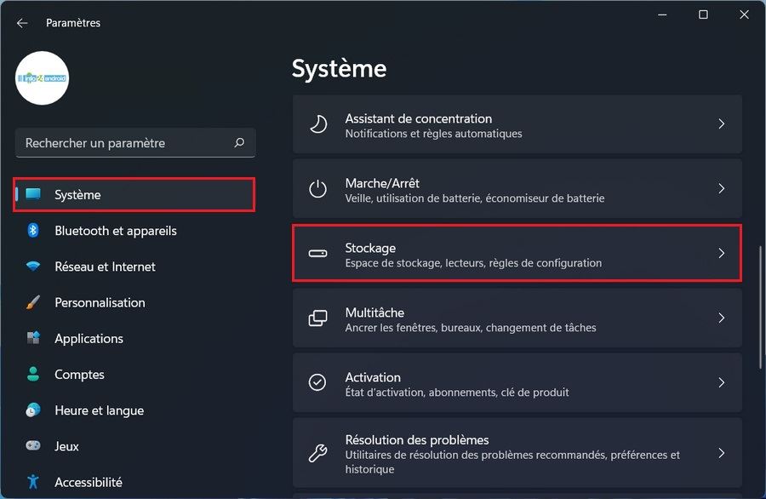Click the power icon for Marche/Arrêt
Screen dimensions: 766x499
pyautogui.click(x=318, y=189)
